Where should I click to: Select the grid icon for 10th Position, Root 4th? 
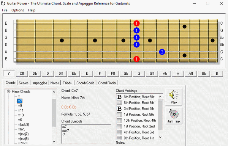[119, 120]
